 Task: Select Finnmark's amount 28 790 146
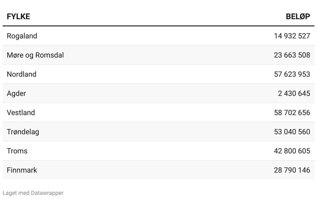click(x=292, y=170)
